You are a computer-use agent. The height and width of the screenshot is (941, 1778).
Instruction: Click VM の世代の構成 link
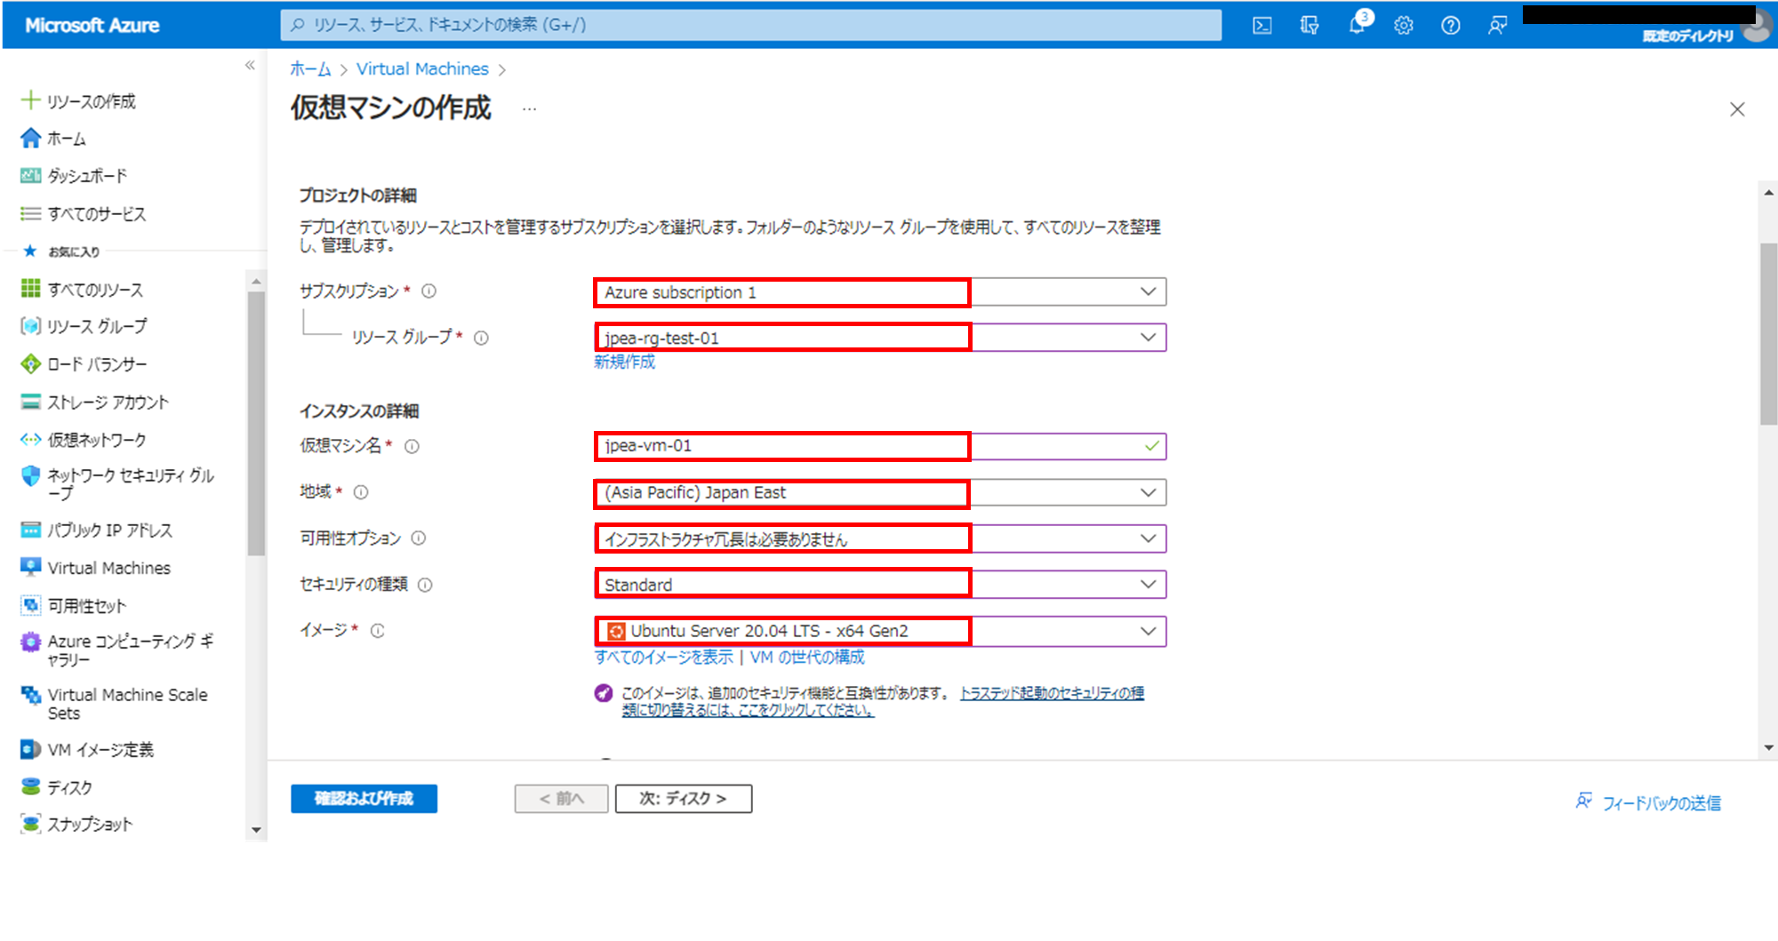pos(807,658)
